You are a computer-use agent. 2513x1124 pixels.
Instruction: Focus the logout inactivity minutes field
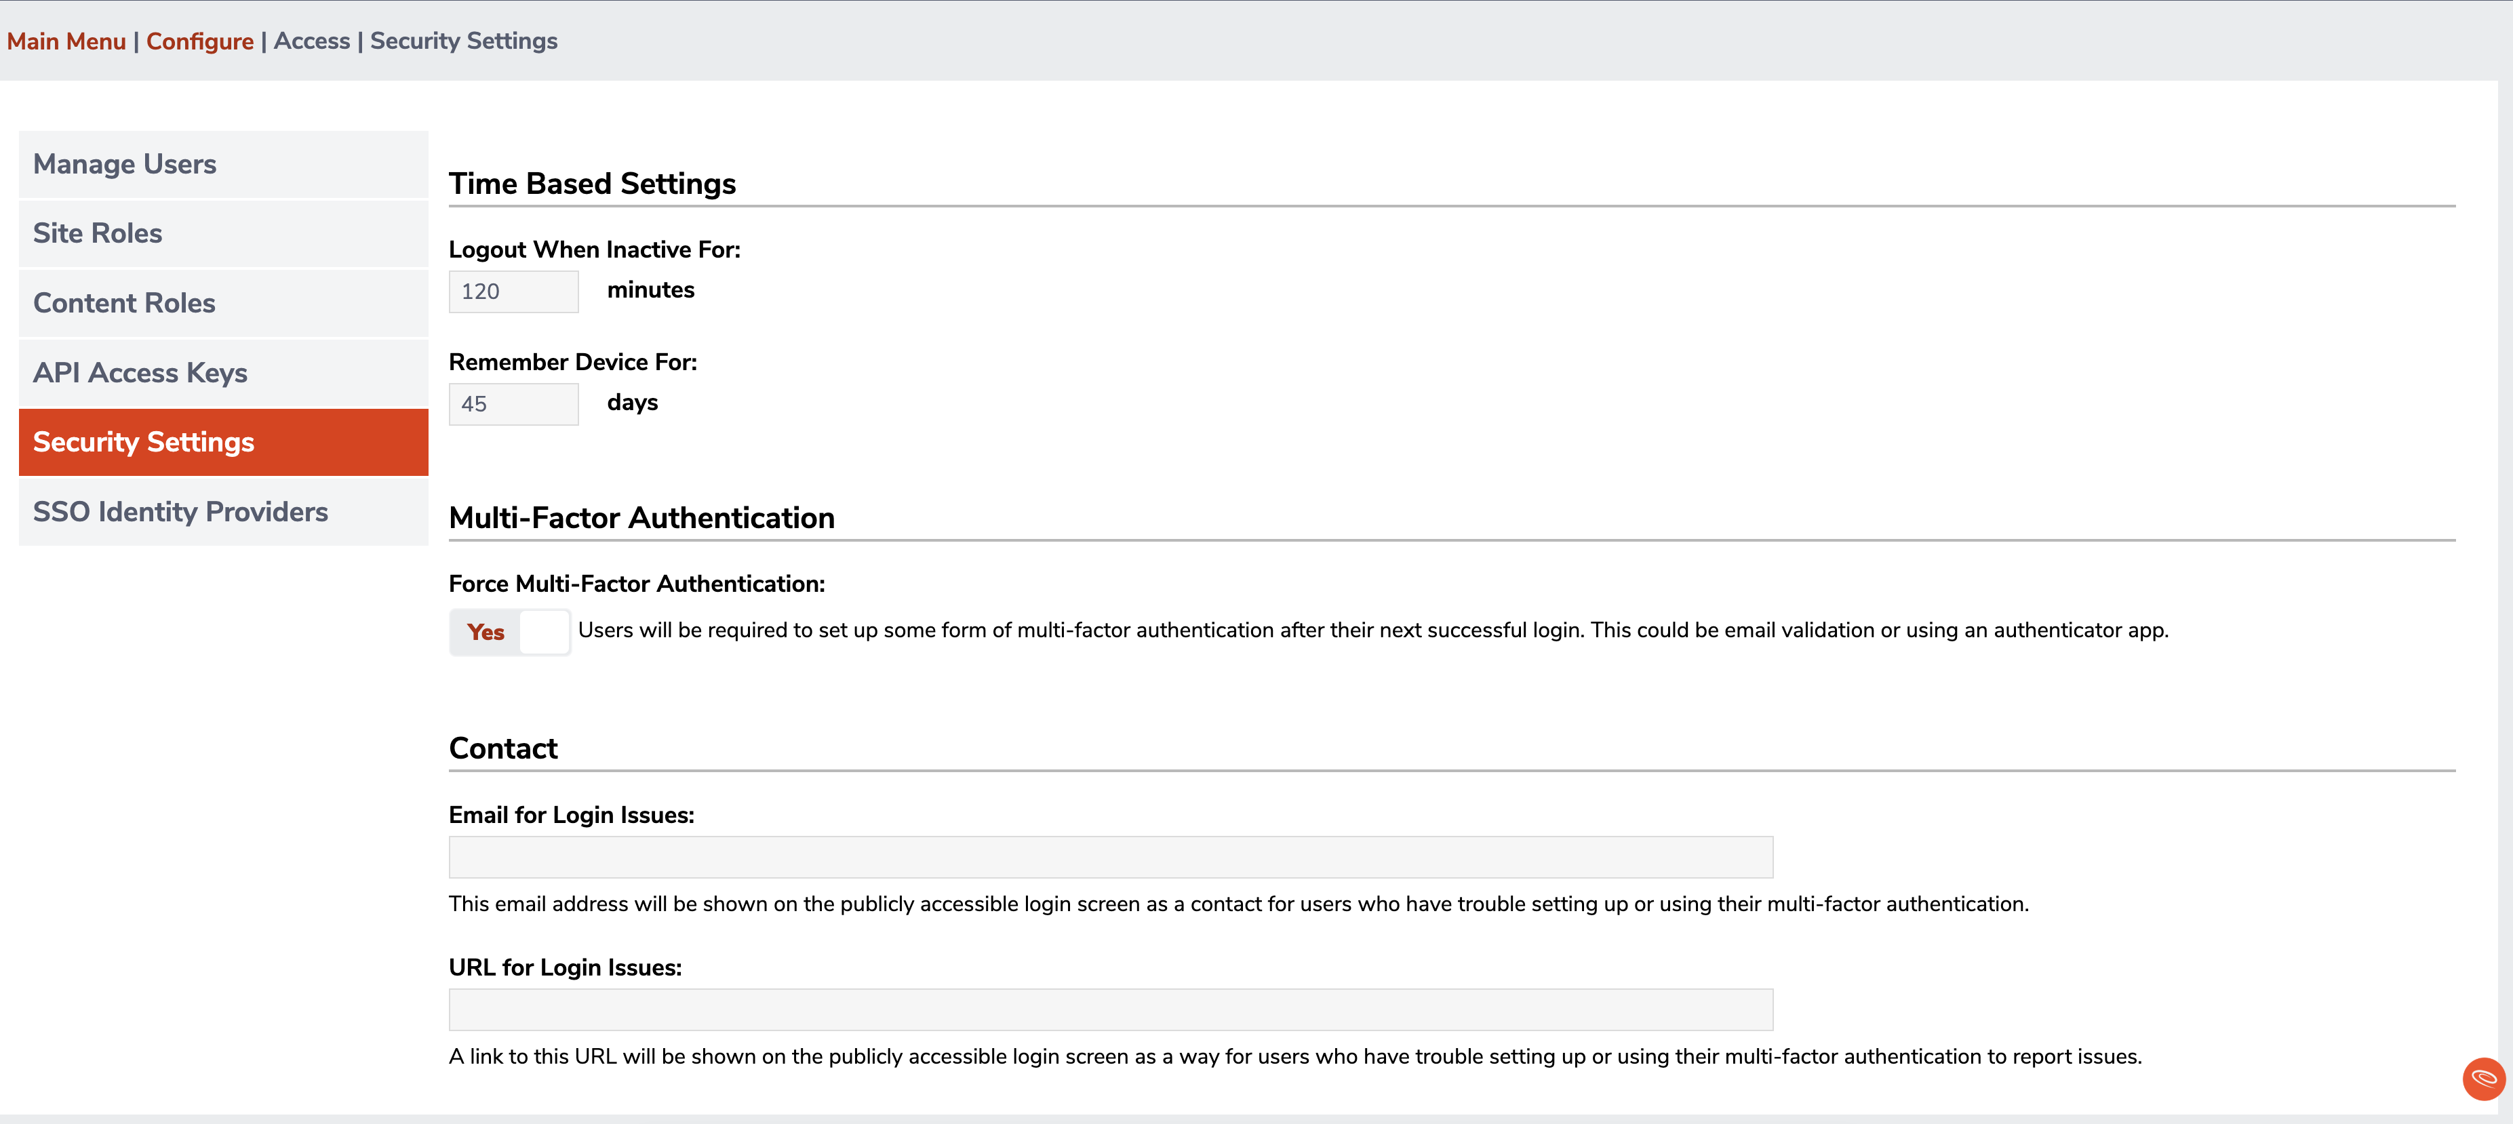513,292
